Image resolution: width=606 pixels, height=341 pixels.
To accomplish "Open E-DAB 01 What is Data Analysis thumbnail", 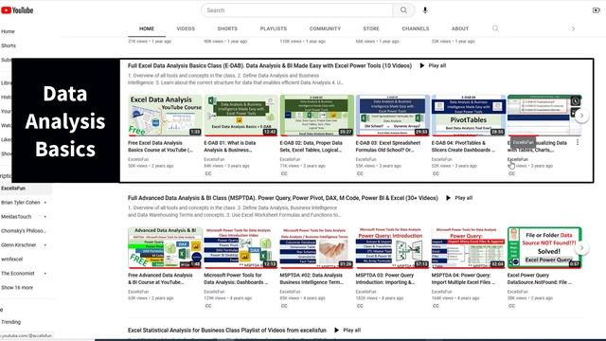I will pos(241,116).
